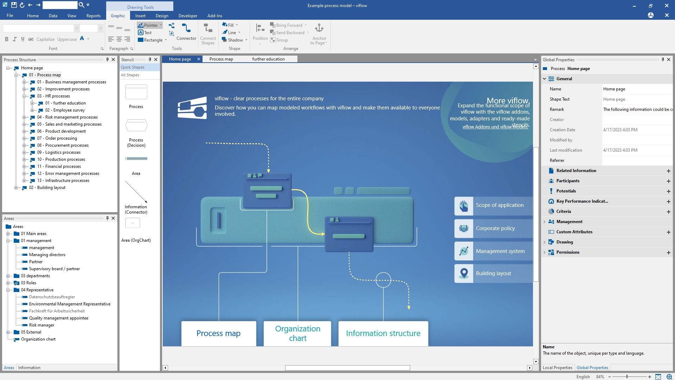
Task: Click the Organization chart button
Action: pos(297,333)
